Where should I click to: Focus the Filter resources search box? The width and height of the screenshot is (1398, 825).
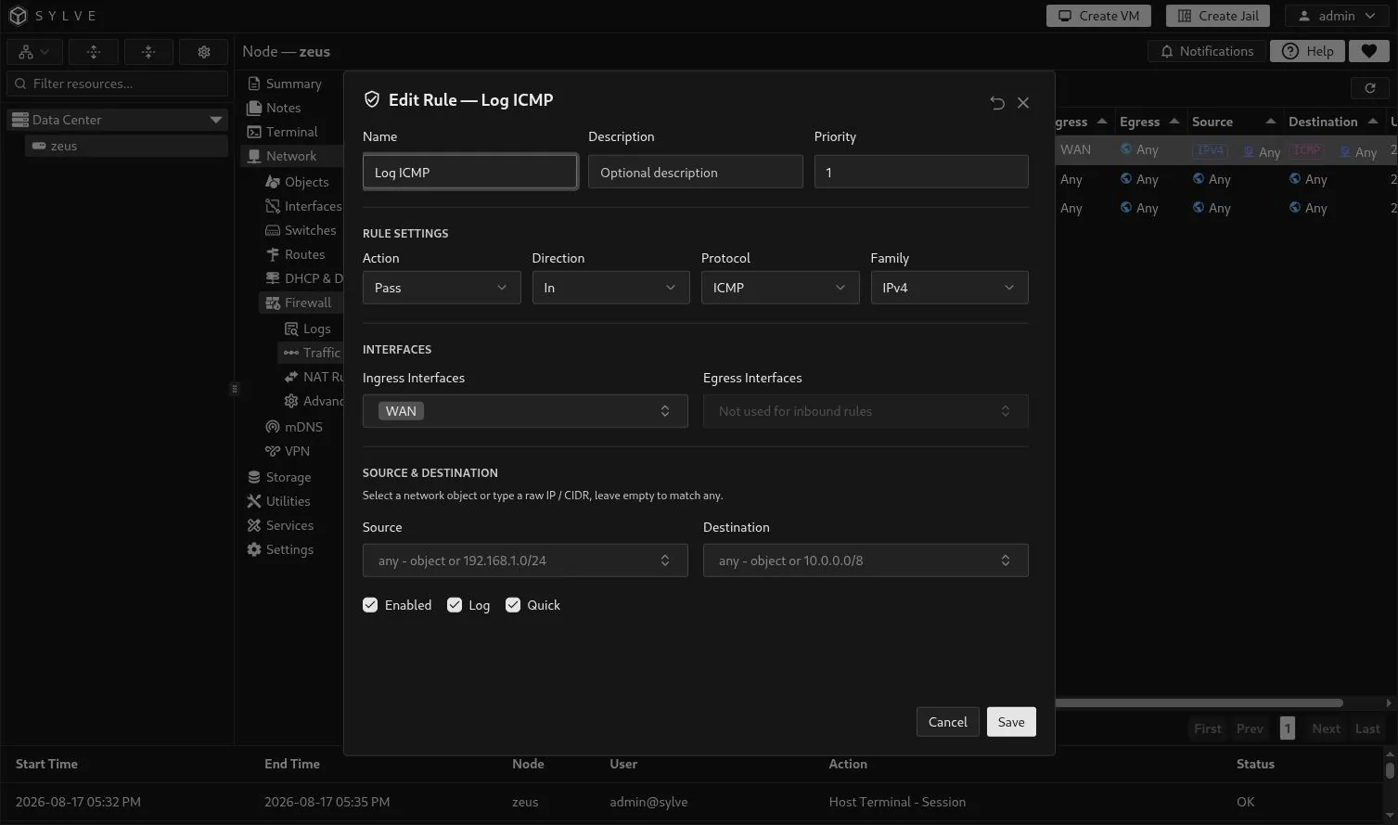click(x=118, y=84)
